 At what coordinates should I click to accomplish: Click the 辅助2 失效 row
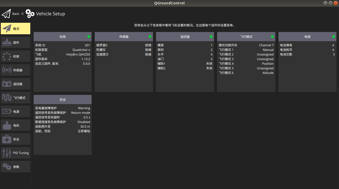click(x=185, y=68)
